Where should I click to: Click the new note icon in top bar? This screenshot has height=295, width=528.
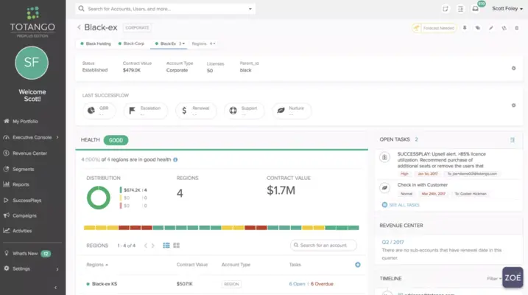[446, 9]
